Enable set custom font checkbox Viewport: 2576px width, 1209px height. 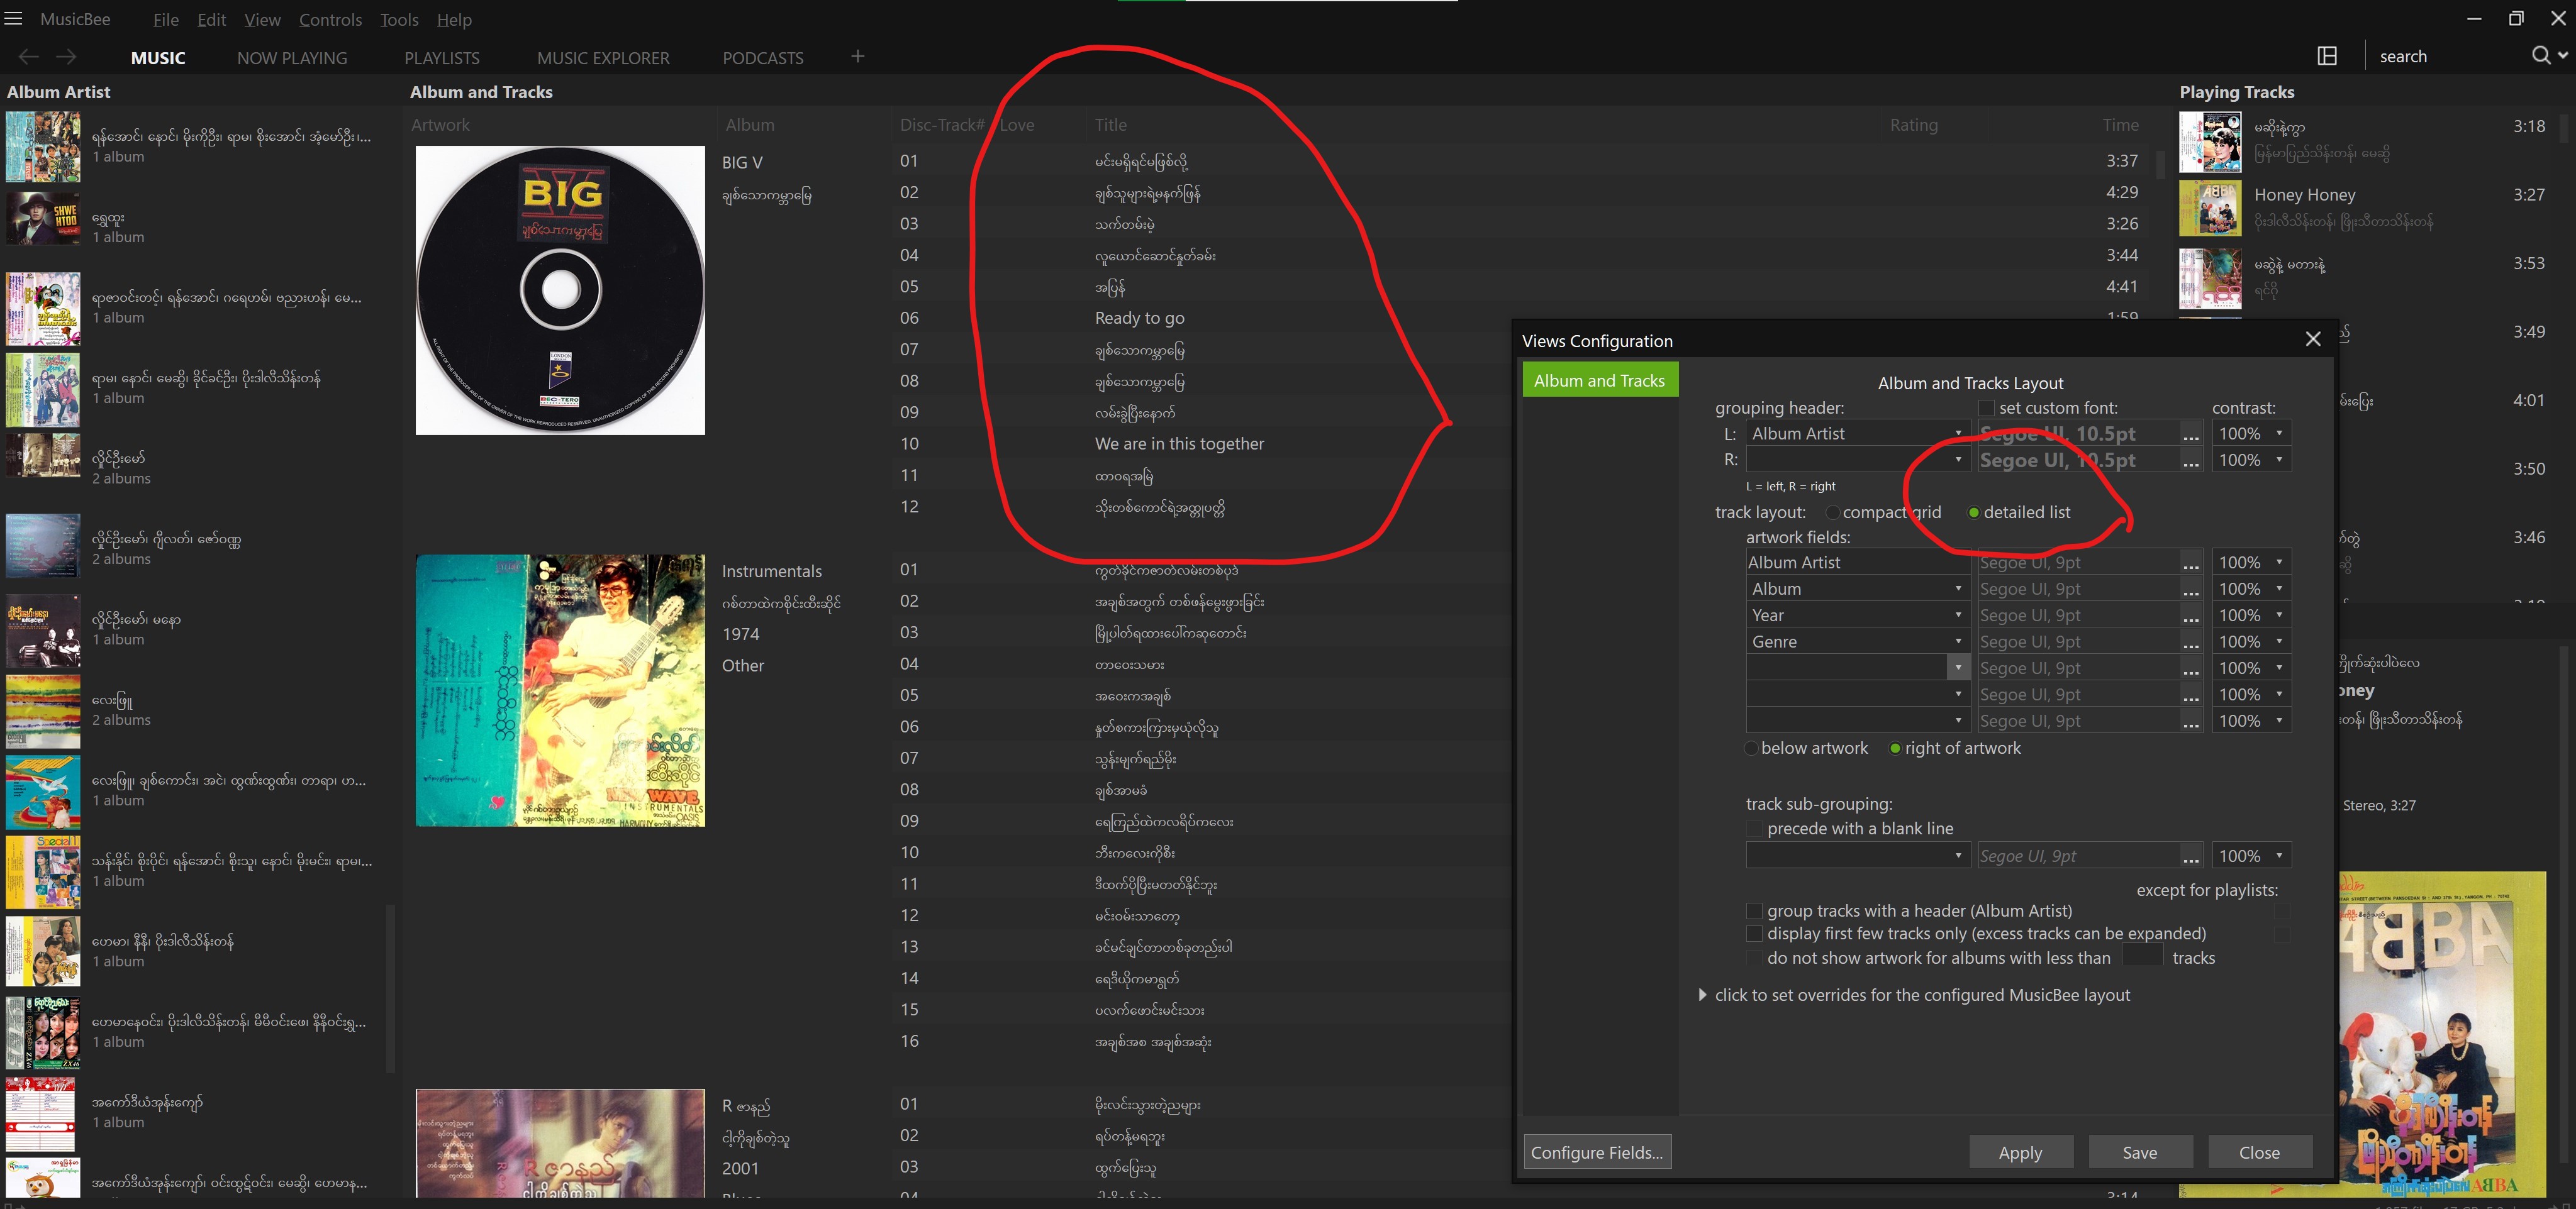click(1986, 407)
